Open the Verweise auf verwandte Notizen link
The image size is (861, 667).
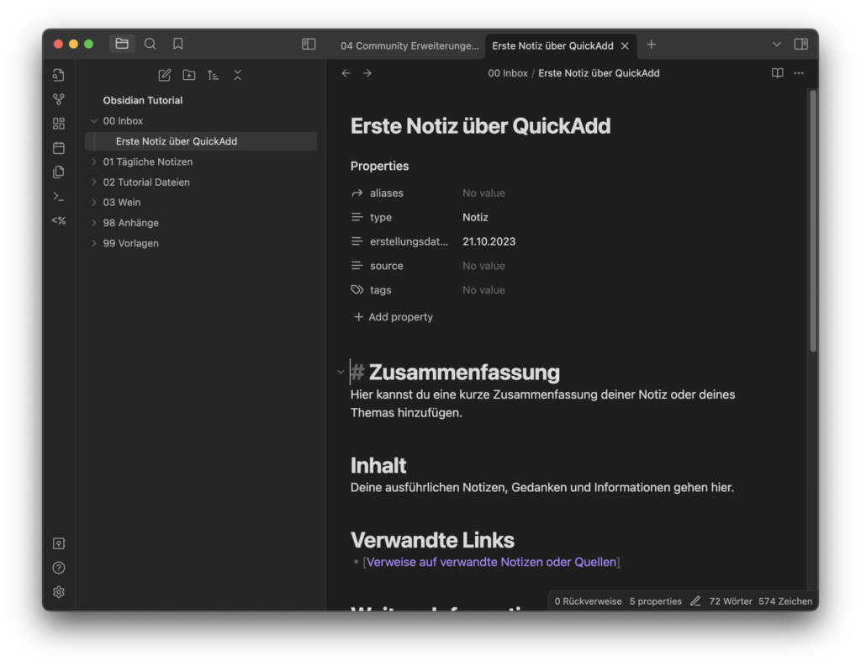pyautogui.click(x=491, y=562)
